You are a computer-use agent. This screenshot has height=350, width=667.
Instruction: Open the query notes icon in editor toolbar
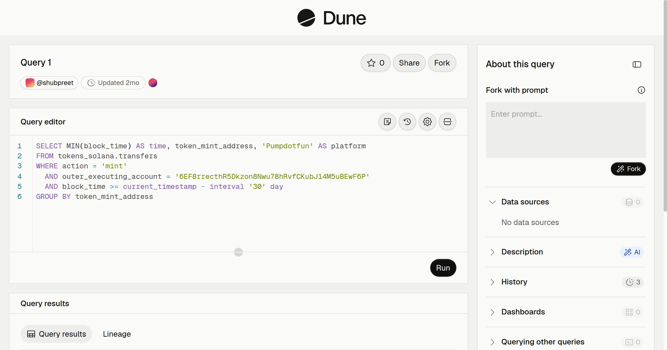[x=387, y=122]
